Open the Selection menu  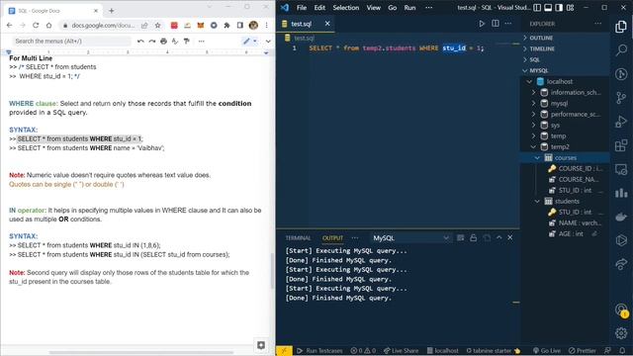pos(346,8)
